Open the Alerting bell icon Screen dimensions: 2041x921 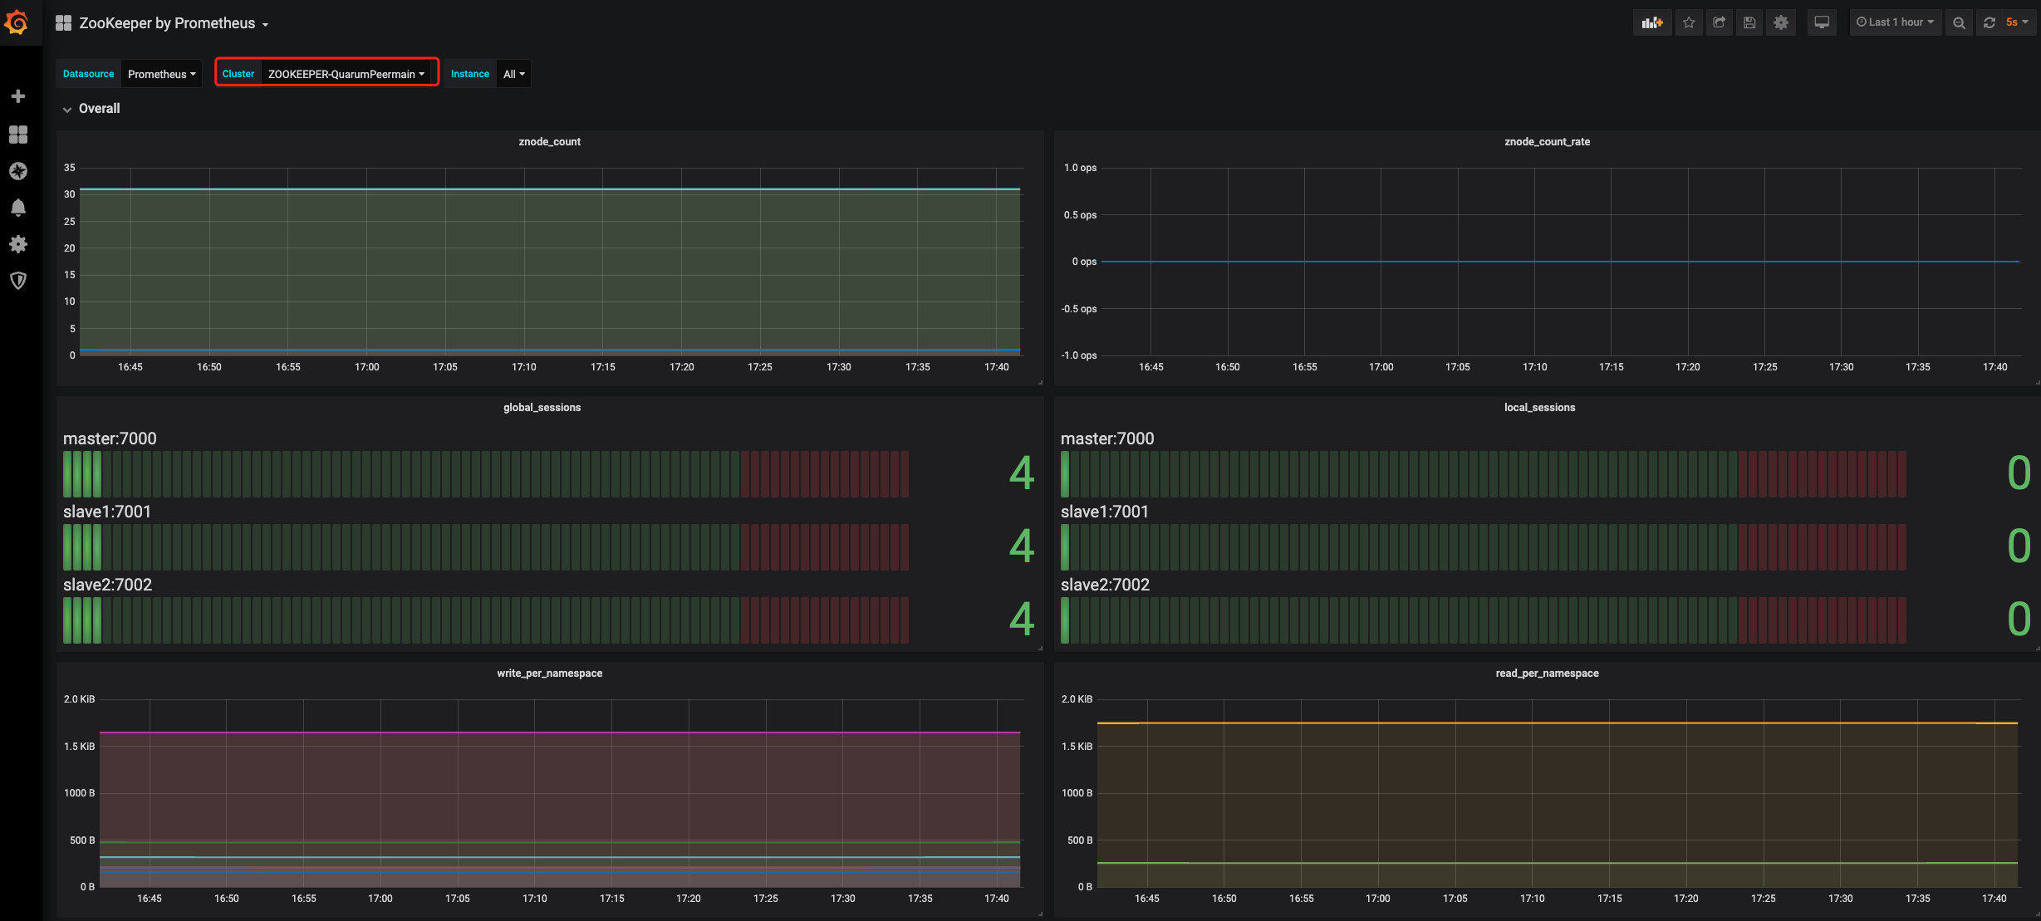(18, 207)
